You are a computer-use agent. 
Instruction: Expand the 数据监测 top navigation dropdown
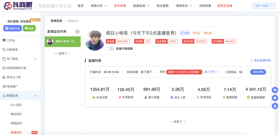[x=141, y=6]
